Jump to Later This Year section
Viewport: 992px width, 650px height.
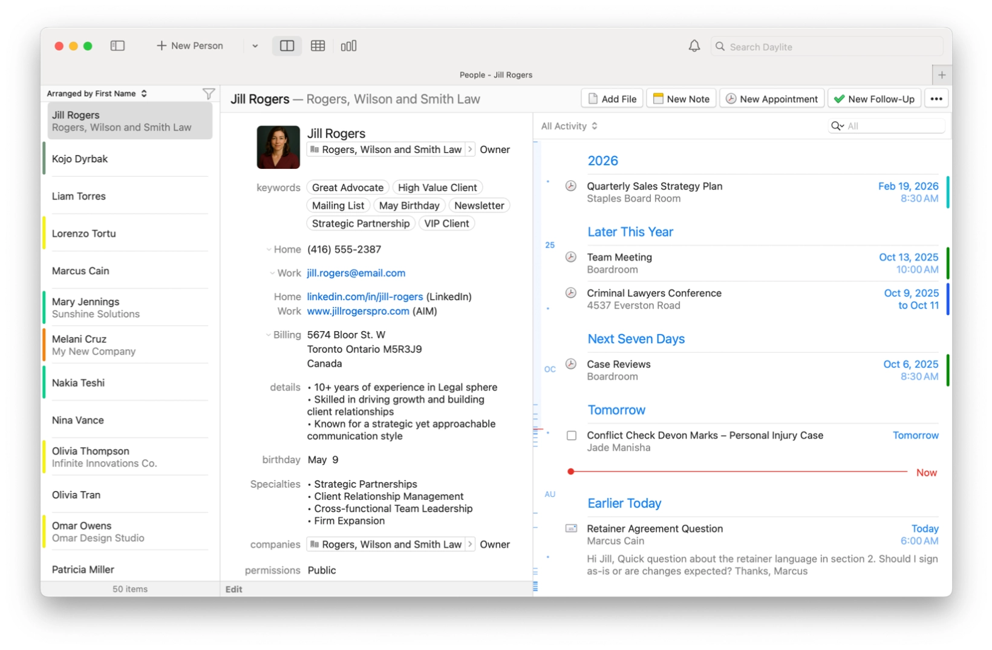point(630,232)
